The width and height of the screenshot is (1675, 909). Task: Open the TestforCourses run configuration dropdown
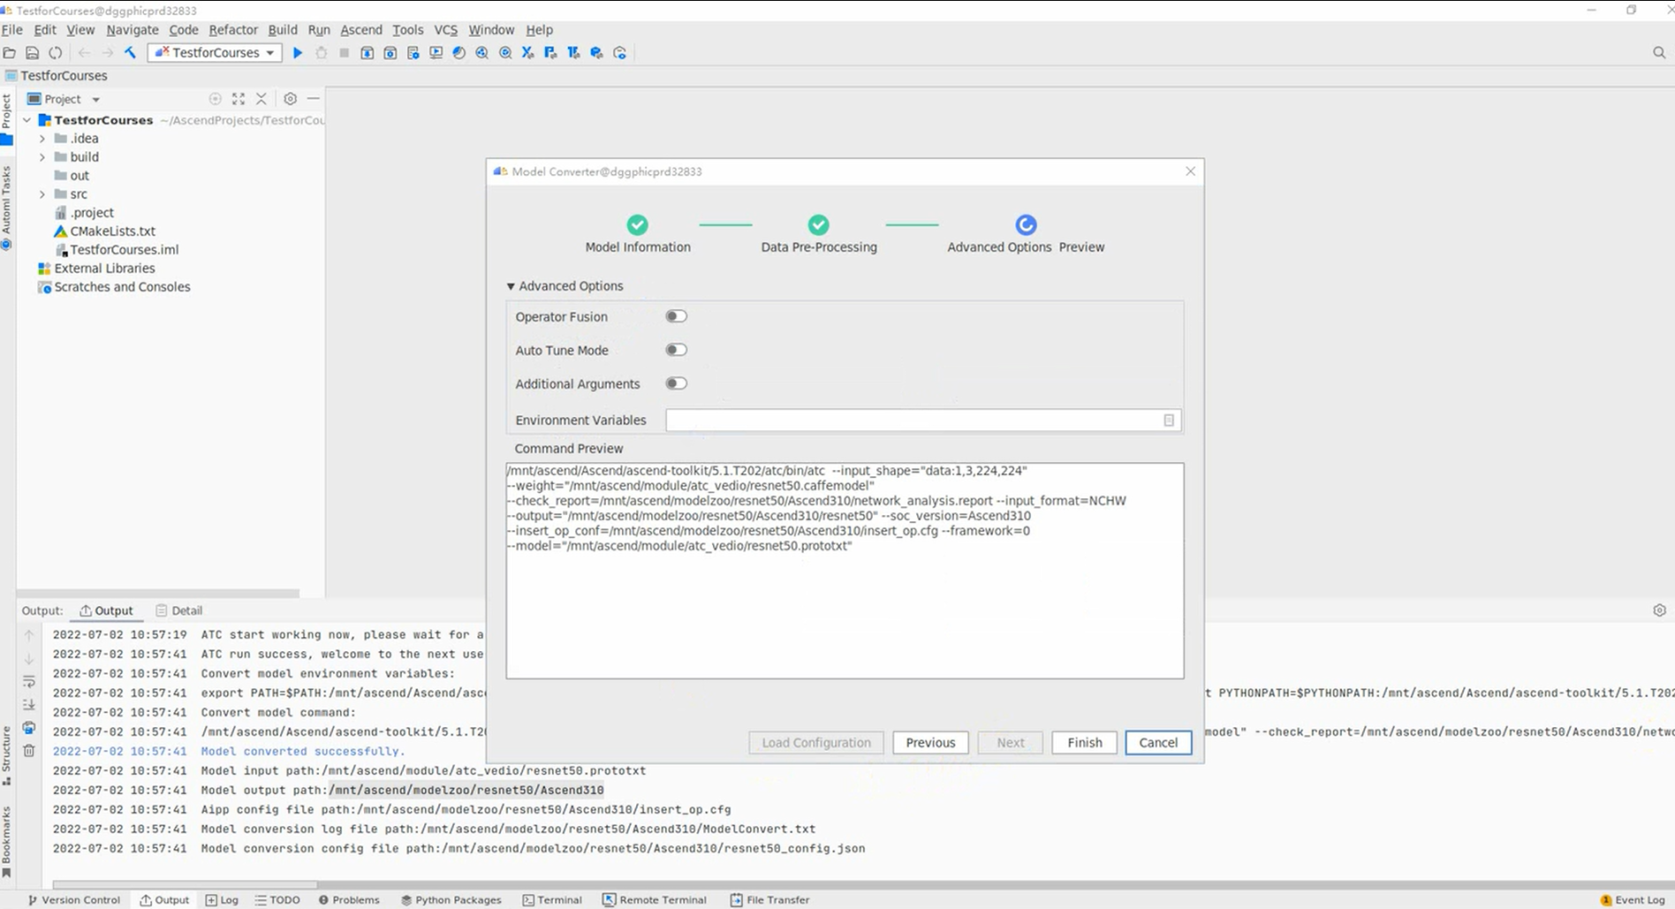[x=216, y=53]
